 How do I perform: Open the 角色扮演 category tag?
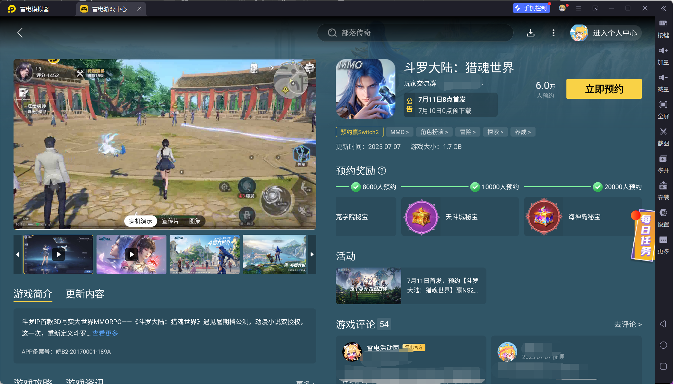434,132
